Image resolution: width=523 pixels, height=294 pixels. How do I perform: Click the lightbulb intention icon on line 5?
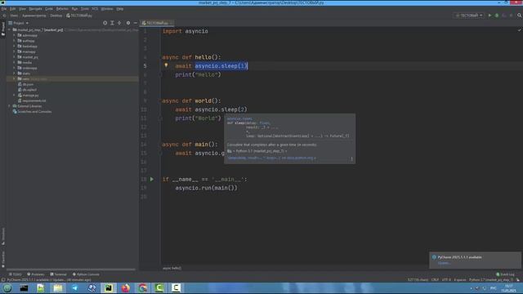click(x=166, y=65)
